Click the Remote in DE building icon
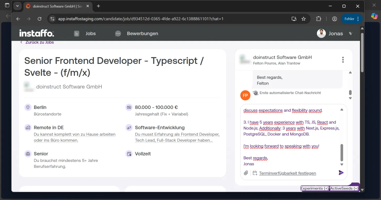381x200 pixels. tap(28, 128)
